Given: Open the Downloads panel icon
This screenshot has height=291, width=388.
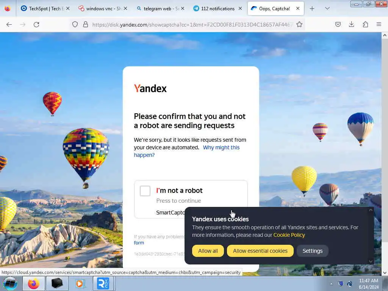Looking at the screenshot, I should 351,24.
